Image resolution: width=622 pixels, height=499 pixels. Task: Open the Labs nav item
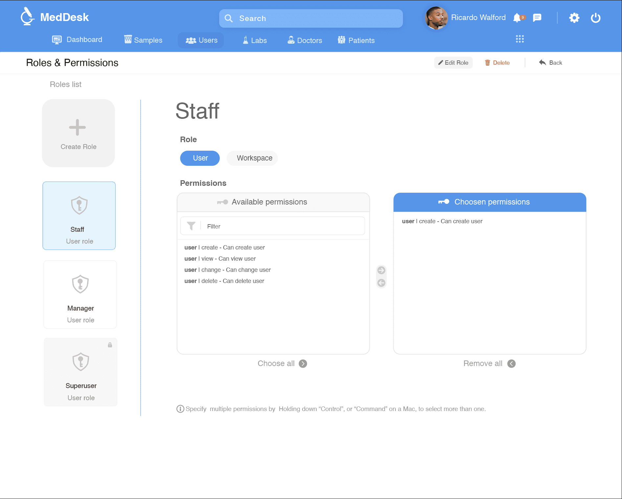[255, 40]
